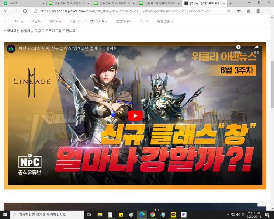Open Paint from the taskbar
This screenshot has width=274, height=219.
131,215
